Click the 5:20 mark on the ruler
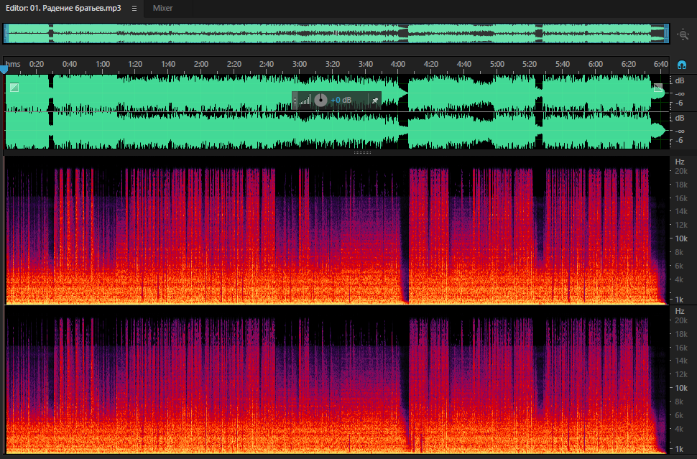The height and width of the screenshot is (459, 697). 530,64
